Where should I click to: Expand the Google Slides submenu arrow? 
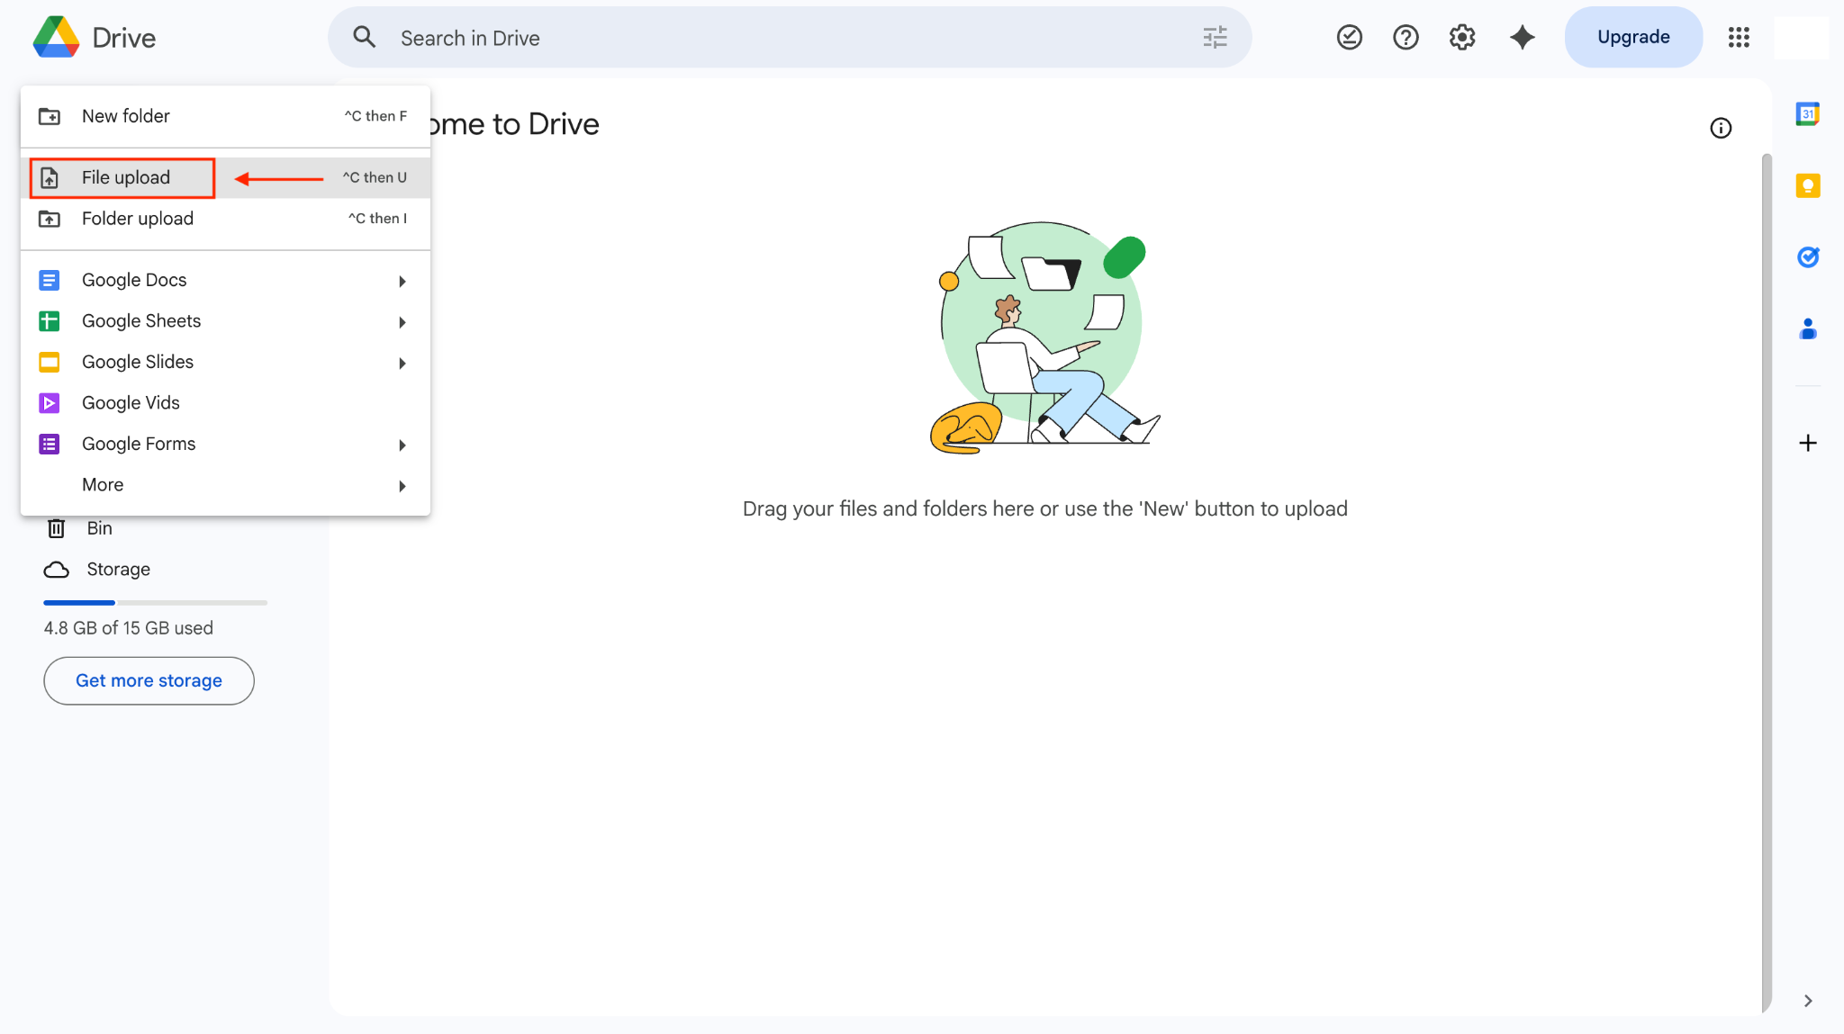(402, 364)
